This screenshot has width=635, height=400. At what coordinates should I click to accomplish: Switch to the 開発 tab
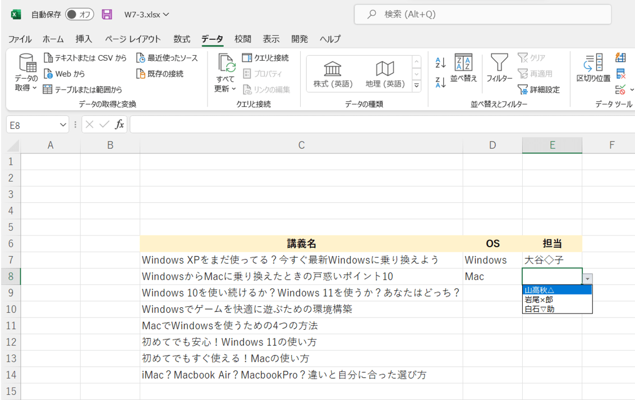(300, 39)
